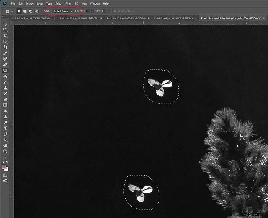Open the Help menu
Screen dimensions: 268x218
point(106,3)
